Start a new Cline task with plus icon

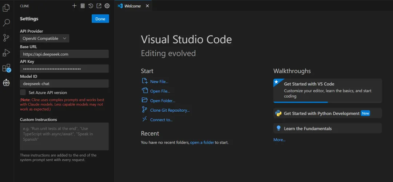click(74, 6)
